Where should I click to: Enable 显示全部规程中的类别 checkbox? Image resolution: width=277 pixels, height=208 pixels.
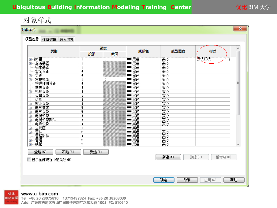point(29,160)
